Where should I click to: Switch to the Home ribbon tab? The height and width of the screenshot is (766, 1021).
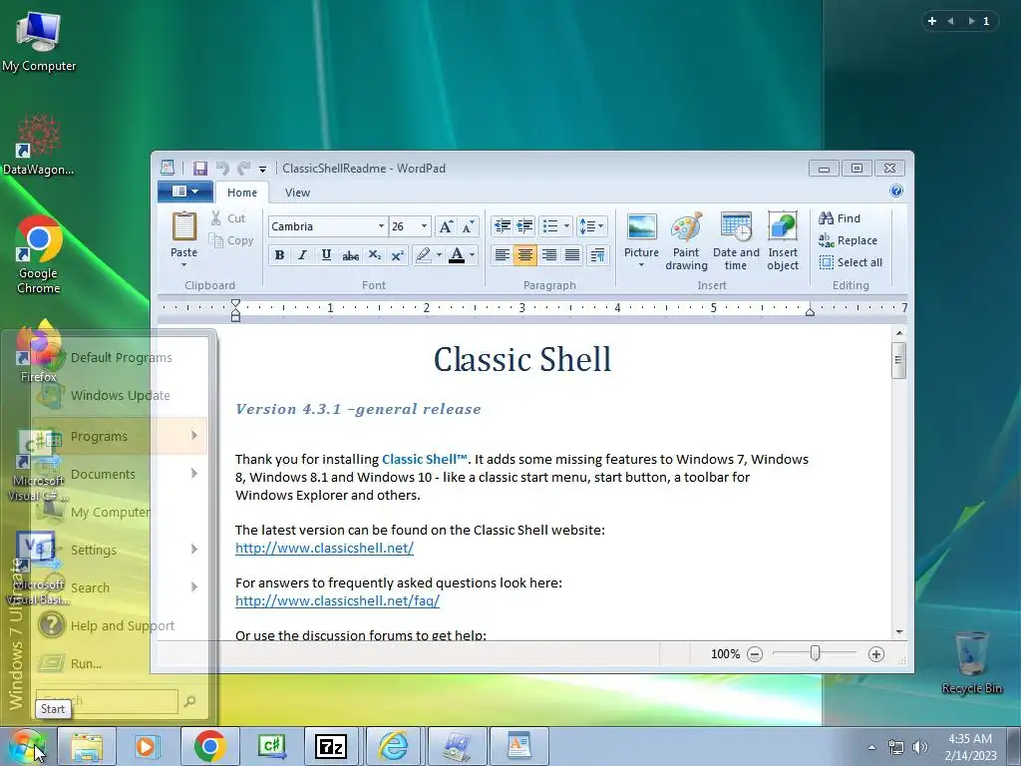point(242,192)
